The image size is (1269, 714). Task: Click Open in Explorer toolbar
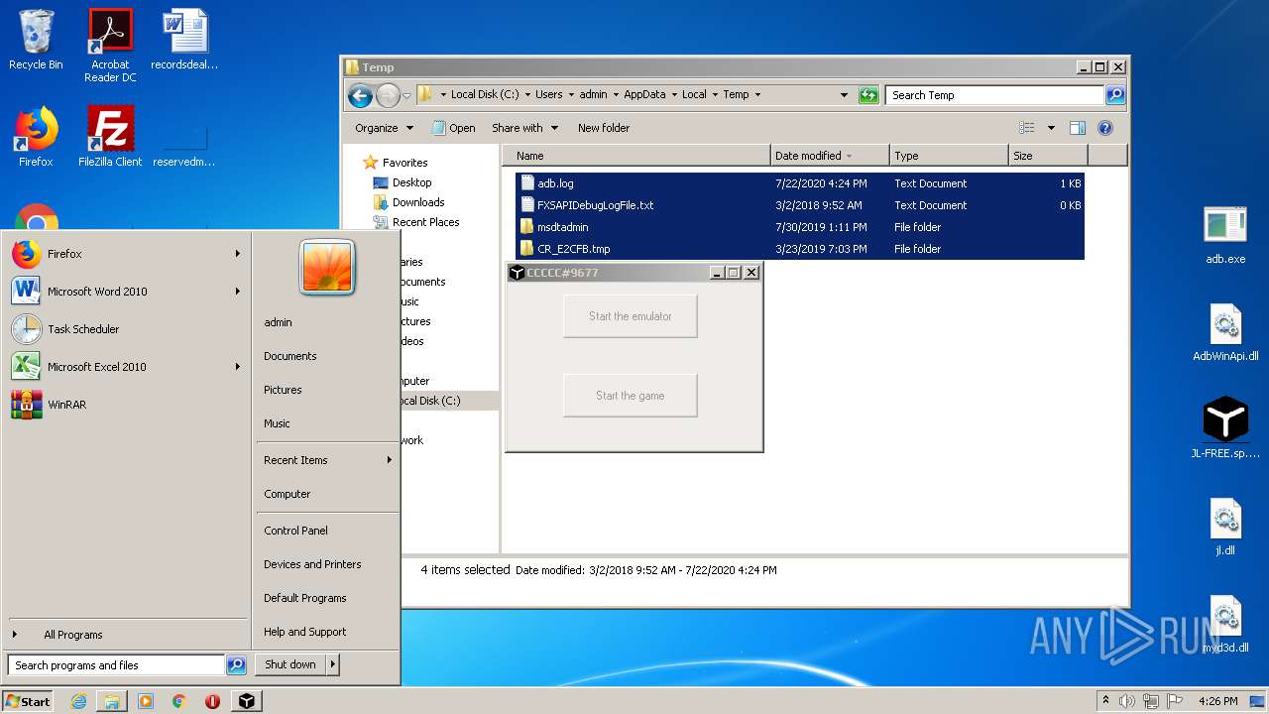pyautogui.click(x=454, y=128)
